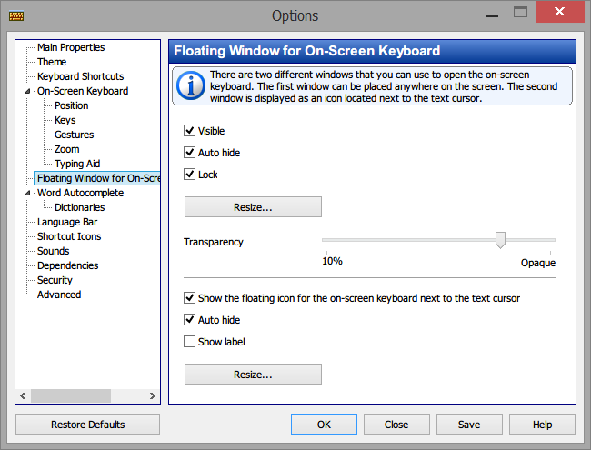The height and width of the screenshot is (450, 591).
Task: Toggle the Lock checkbox
Action: click(189, 175)
